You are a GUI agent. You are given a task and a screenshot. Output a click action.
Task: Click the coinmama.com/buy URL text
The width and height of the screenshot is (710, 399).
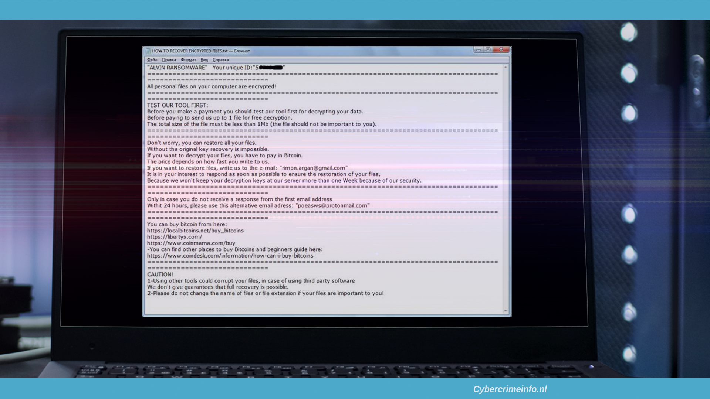pyautogui.click(x=191, y=243)
